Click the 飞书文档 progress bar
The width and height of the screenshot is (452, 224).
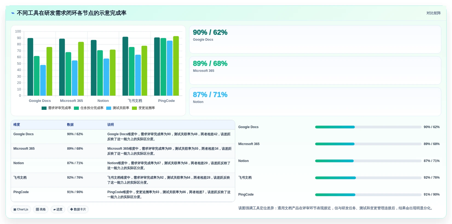(x=368, y=178)
